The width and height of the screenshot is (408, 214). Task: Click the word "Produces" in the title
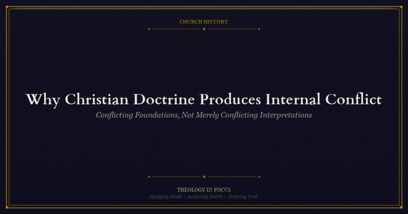click(230, 99)
